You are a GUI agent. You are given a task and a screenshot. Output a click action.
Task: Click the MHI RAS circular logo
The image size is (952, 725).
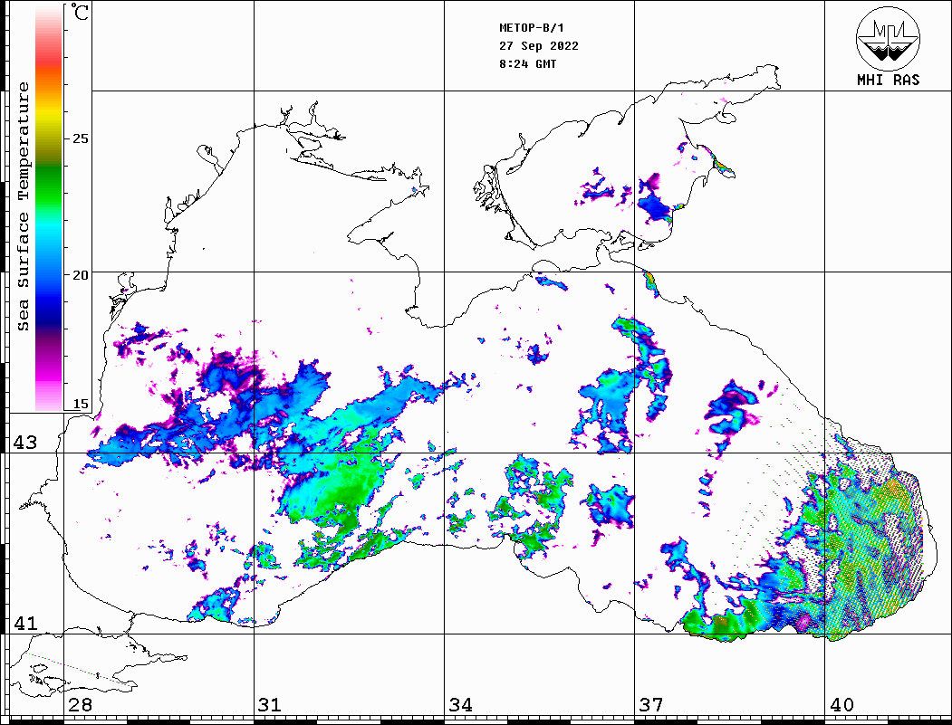pyautogui.click(x=889, y=38)
